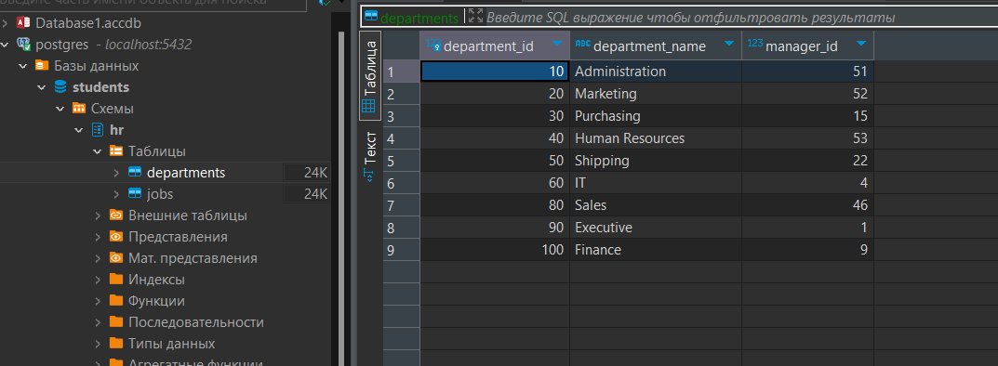998x366 pixels.
Task: Click the Access icon beside Database1.accdb
Action: pyautogui.click(x=24, y=23)
